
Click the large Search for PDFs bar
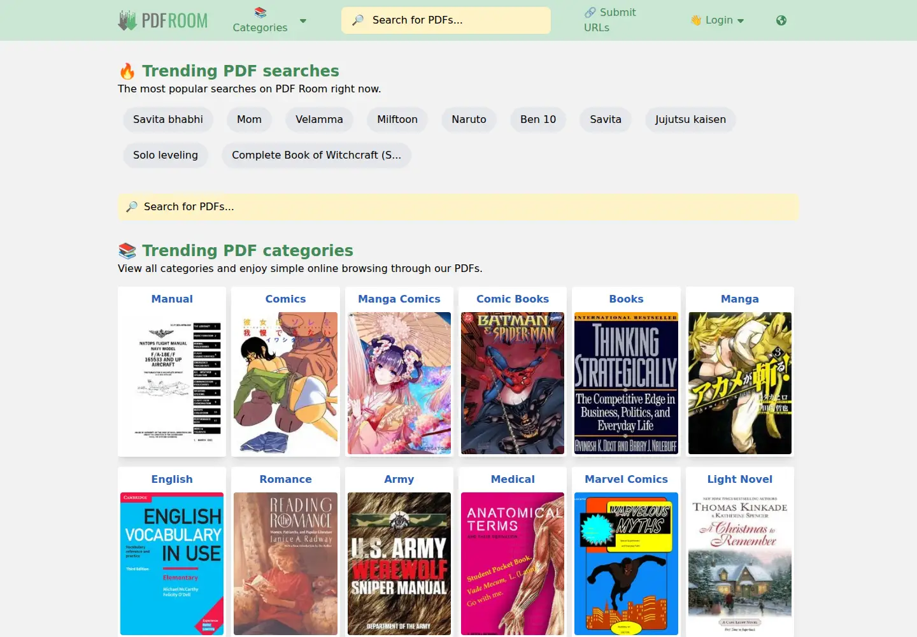coord(458,207)
